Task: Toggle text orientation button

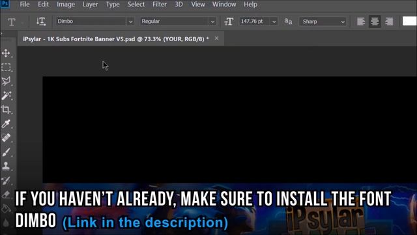Action: (x=41, y=22)
